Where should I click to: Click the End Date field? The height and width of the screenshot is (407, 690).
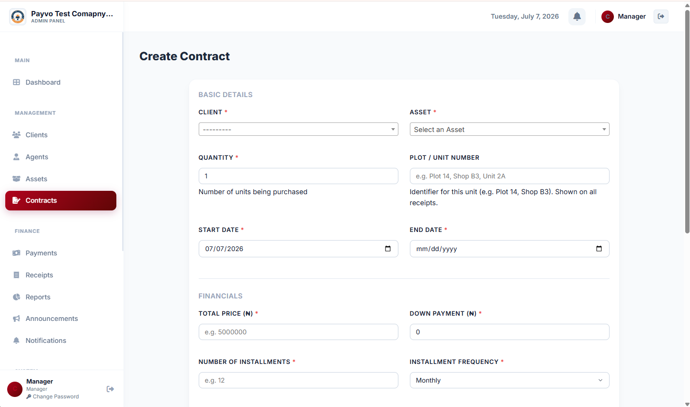(x=509, y=249)
